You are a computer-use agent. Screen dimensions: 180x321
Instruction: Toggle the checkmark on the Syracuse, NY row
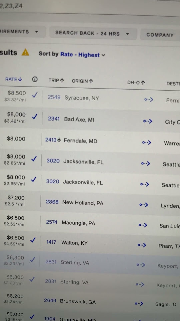coord(35,95)
